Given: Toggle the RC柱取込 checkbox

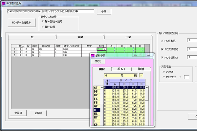Looking at the screenshot, I should coord(162,41).
